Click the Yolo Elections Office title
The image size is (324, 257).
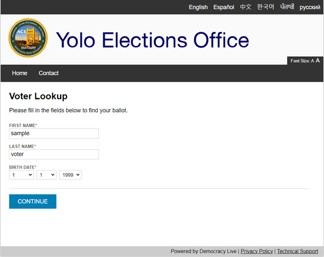click(152, 40)
